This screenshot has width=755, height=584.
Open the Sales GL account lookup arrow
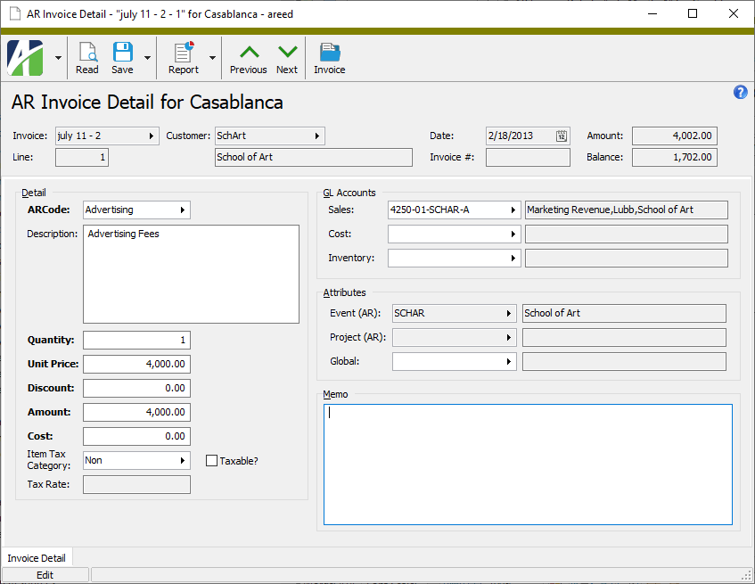pyautogui.click(x=513, y=210)
